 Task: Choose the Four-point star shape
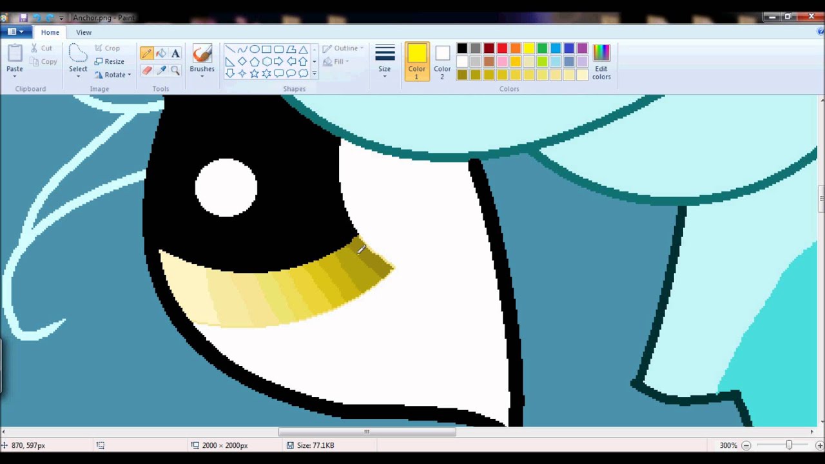242,73
